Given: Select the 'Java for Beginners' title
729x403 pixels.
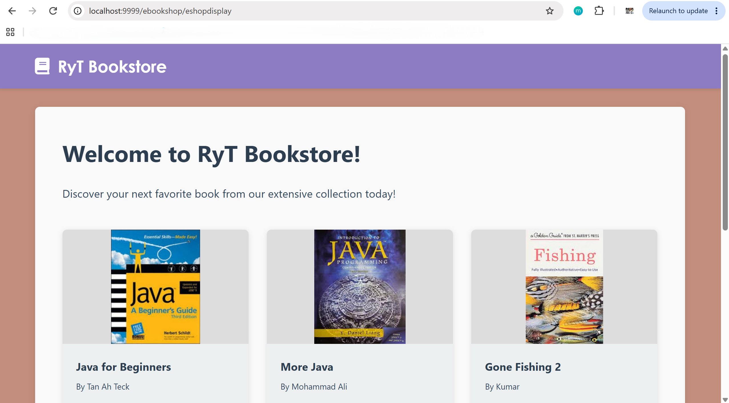Looking at the screenshot, I should click(123, 367).
